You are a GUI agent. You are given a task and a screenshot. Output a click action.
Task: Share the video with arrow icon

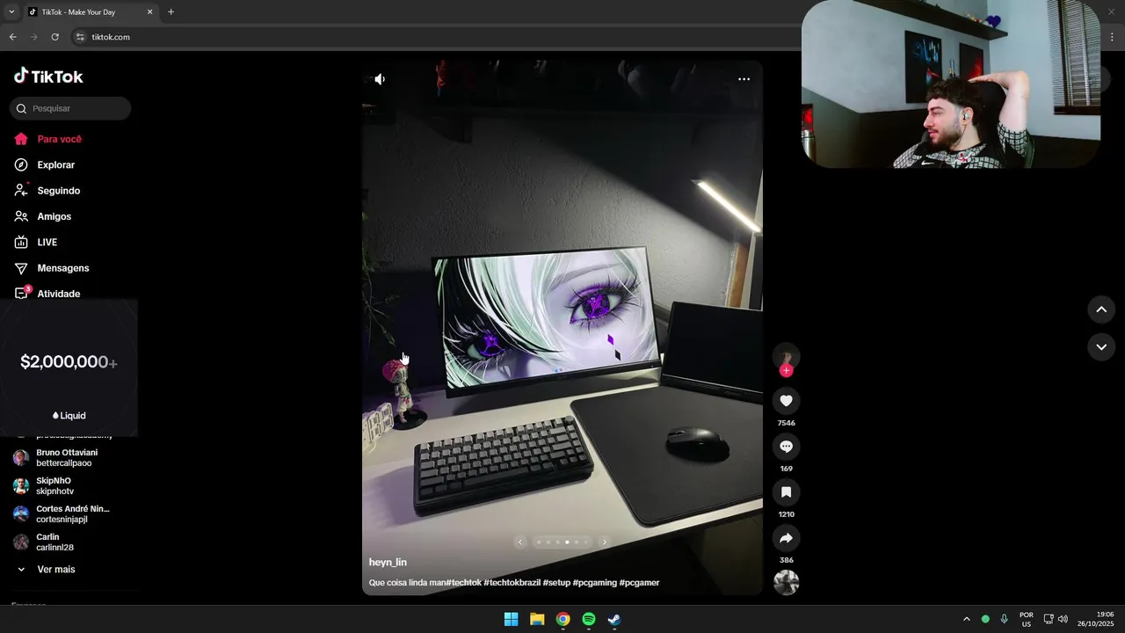pyautogui.click(x=786, y=538)
